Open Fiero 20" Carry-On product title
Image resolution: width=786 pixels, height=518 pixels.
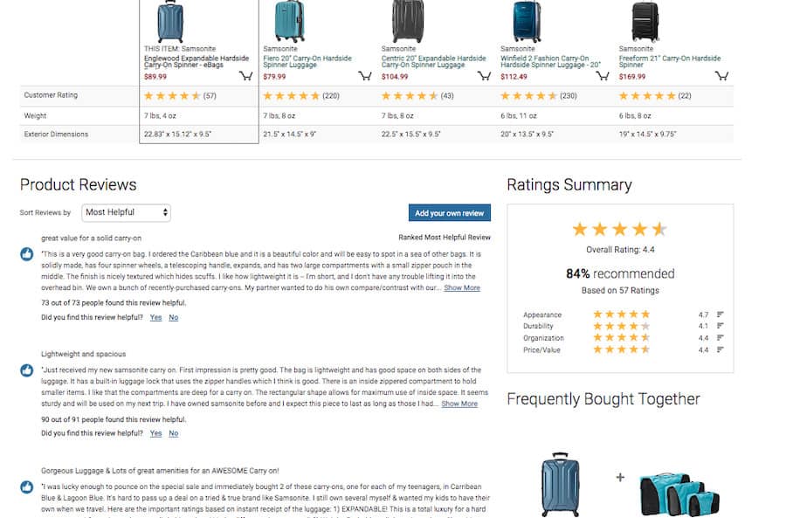pyautogui.click(x=307, y=61)
